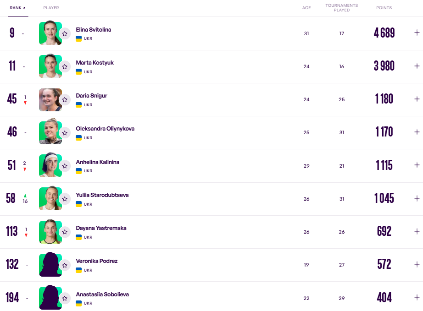
Task: Expand details for Marta Kostyuk's 3980 points
Action: point(417,66)
